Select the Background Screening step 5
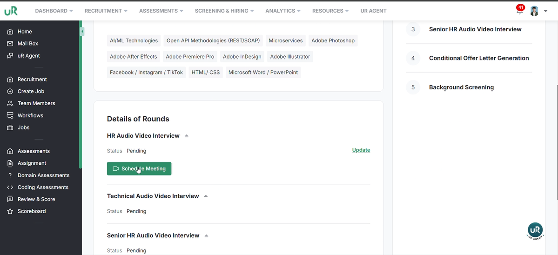Image resolution: width=558 pixels, height=255 pixels. click(x=461, y=87)
